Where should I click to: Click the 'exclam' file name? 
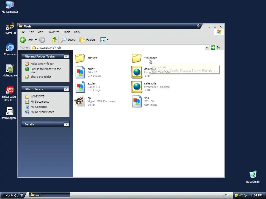pos(92,83)
